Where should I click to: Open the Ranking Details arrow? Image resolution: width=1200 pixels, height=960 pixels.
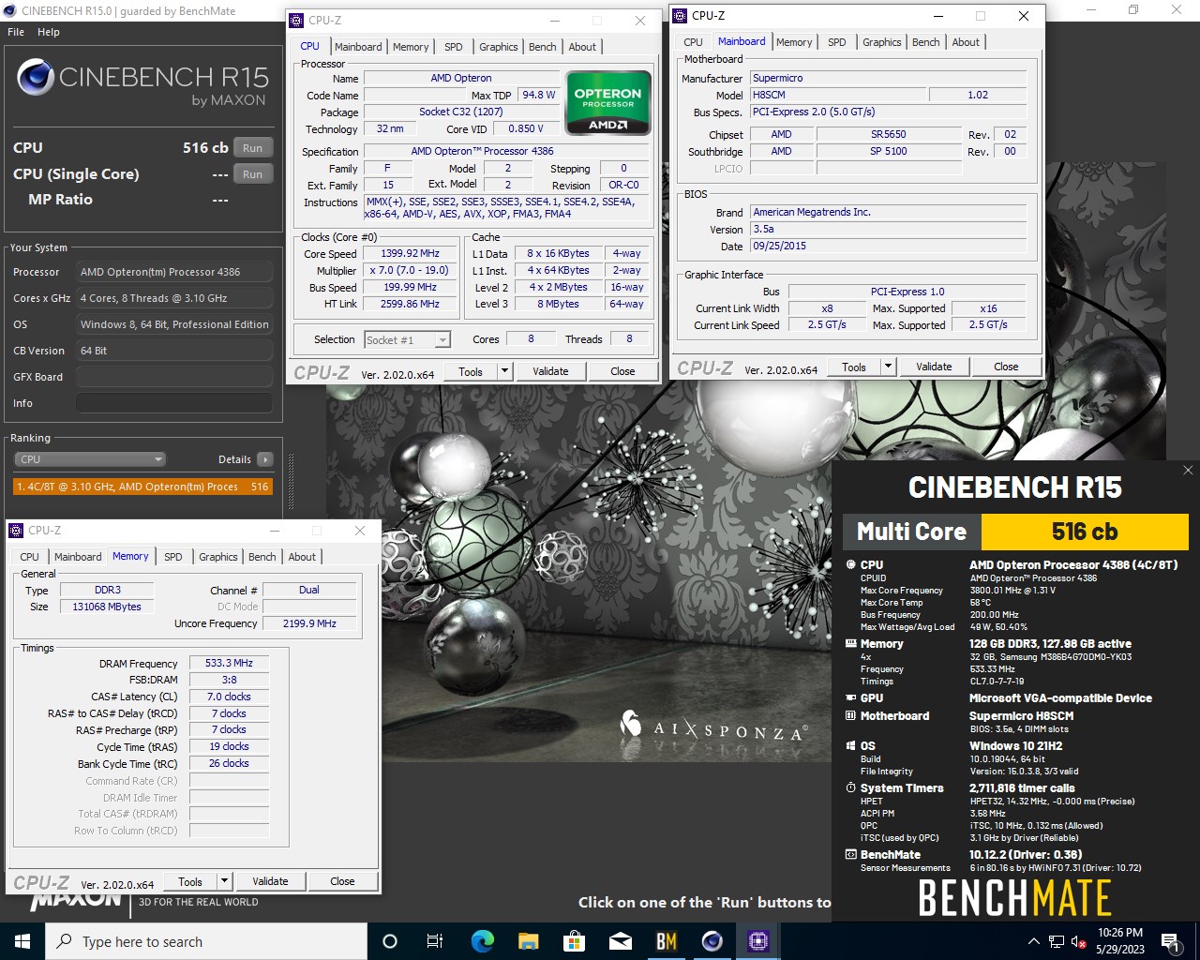[x=265, y=459]
